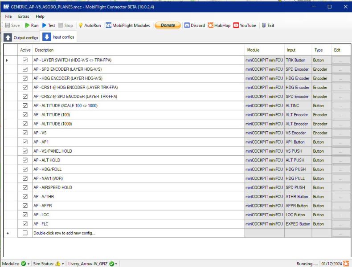352x267 pixels.
Task: Click the ATHR Button input cell
Action: (298, 196)
